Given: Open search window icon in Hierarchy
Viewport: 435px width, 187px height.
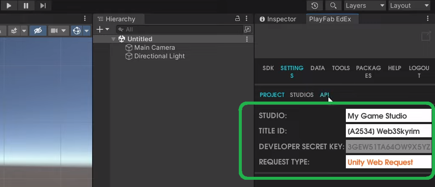Looking at the screenshot, I should tap(247, 29).
